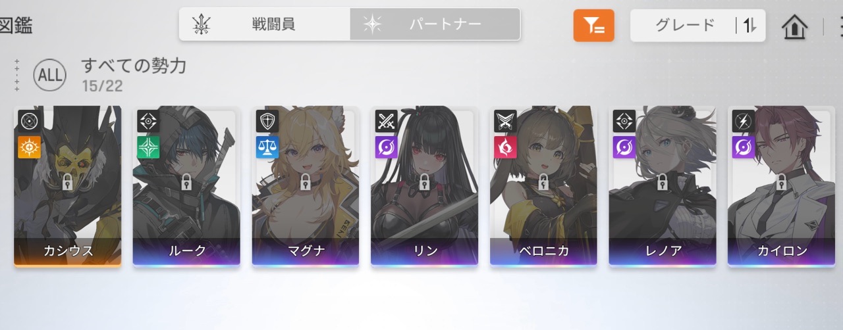
Task: Click the lock icon on ベロニカ's card
Action: pos(543,181)
